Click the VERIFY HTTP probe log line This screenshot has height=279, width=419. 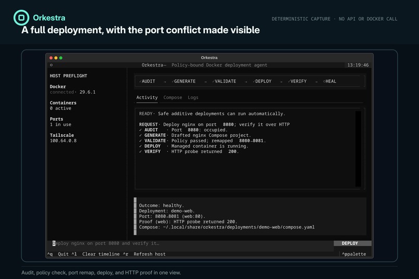pyautogui.click(x=189, y=151)
